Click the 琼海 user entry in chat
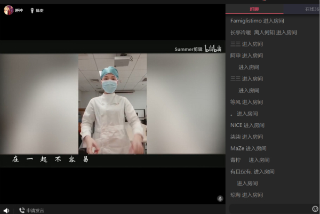 (235, 195)
